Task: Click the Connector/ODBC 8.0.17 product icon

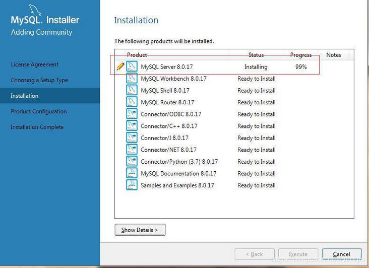Action: click(132, 114)
